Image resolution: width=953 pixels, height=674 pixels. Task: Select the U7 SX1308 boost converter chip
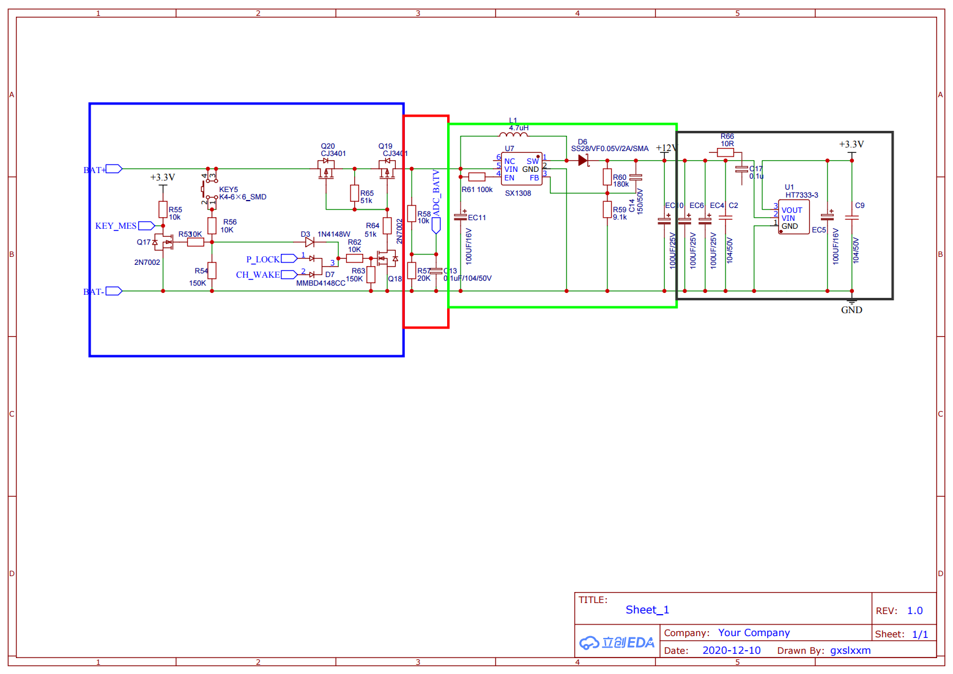522,169
